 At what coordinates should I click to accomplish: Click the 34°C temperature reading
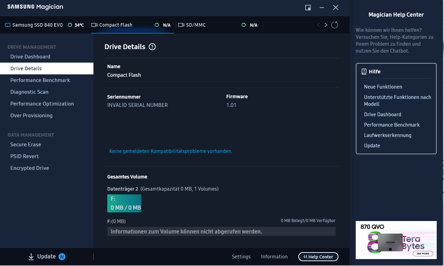pyautogui.click(x=79, y=25)
